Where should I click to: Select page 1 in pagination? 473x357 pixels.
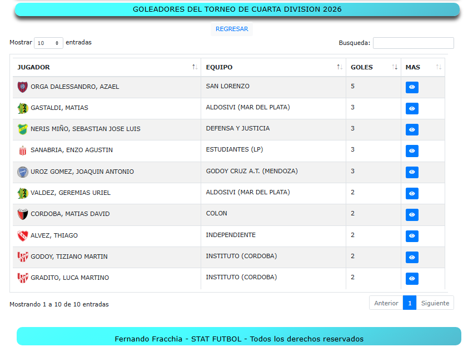(410, 303)
